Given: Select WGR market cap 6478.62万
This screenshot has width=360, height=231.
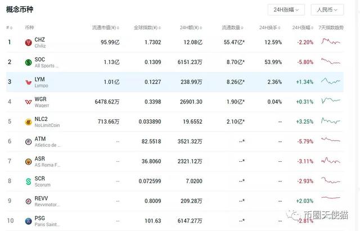Looking at the screenshot, I should pyautogui.click(x=107, y=102).
